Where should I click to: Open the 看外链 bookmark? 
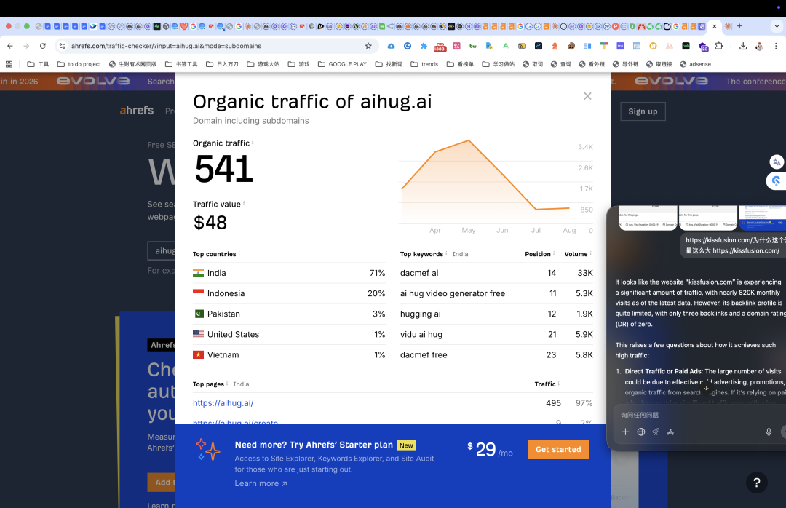592,64
